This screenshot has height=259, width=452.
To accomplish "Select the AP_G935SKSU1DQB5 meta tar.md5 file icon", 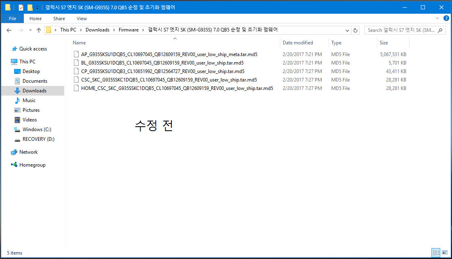I will click(76, 54).
